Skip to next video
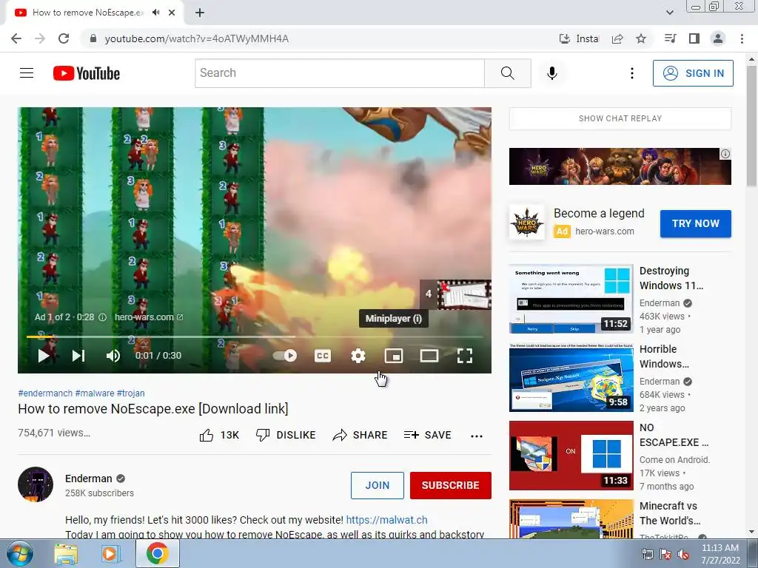Image resolution: width=758 pixels, height=568 pixels. 78,356
